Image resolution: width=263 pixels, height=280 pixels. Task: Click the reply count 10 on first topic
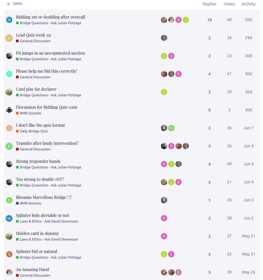pos(210,20)
